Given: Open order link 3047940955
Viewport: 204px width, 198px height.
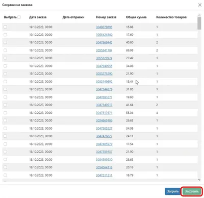Looking at the screenshot, I should point(104,66).
